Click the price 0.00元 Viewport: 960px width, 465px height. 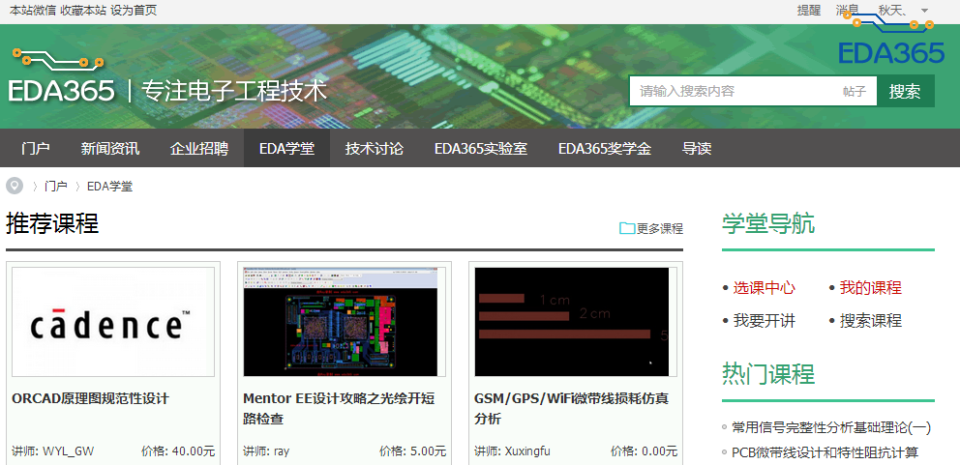[659, 451]
